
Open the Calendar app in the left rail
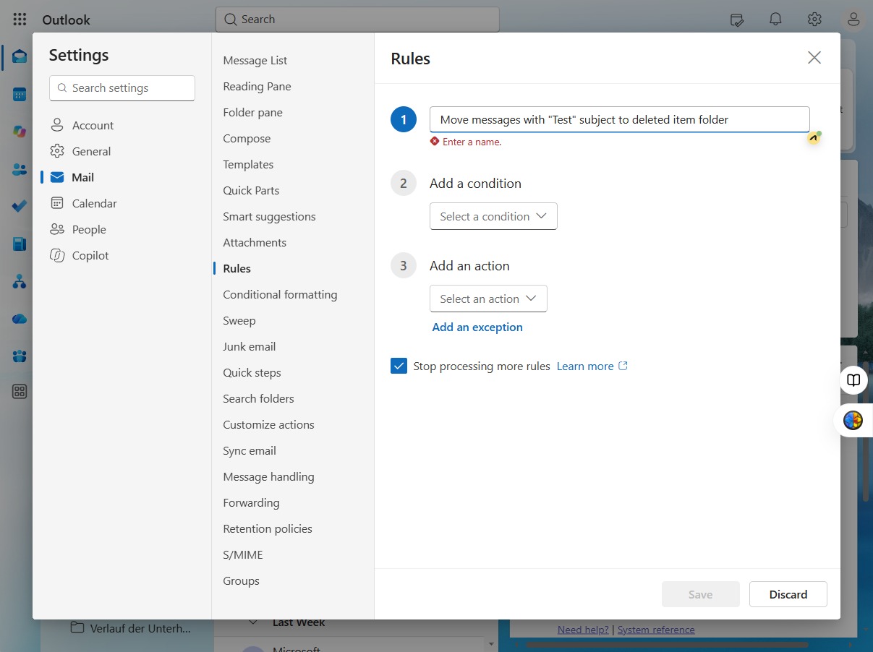pyautogui.click(x=20, y=95)
